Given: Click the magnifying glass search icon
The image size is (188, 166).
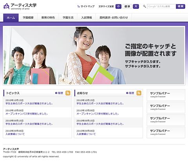Looking at the screenshot, I should [x=144, y=6].
